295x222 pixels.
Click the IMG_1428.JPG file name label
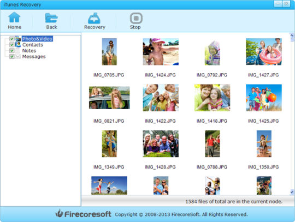(160, 167)
